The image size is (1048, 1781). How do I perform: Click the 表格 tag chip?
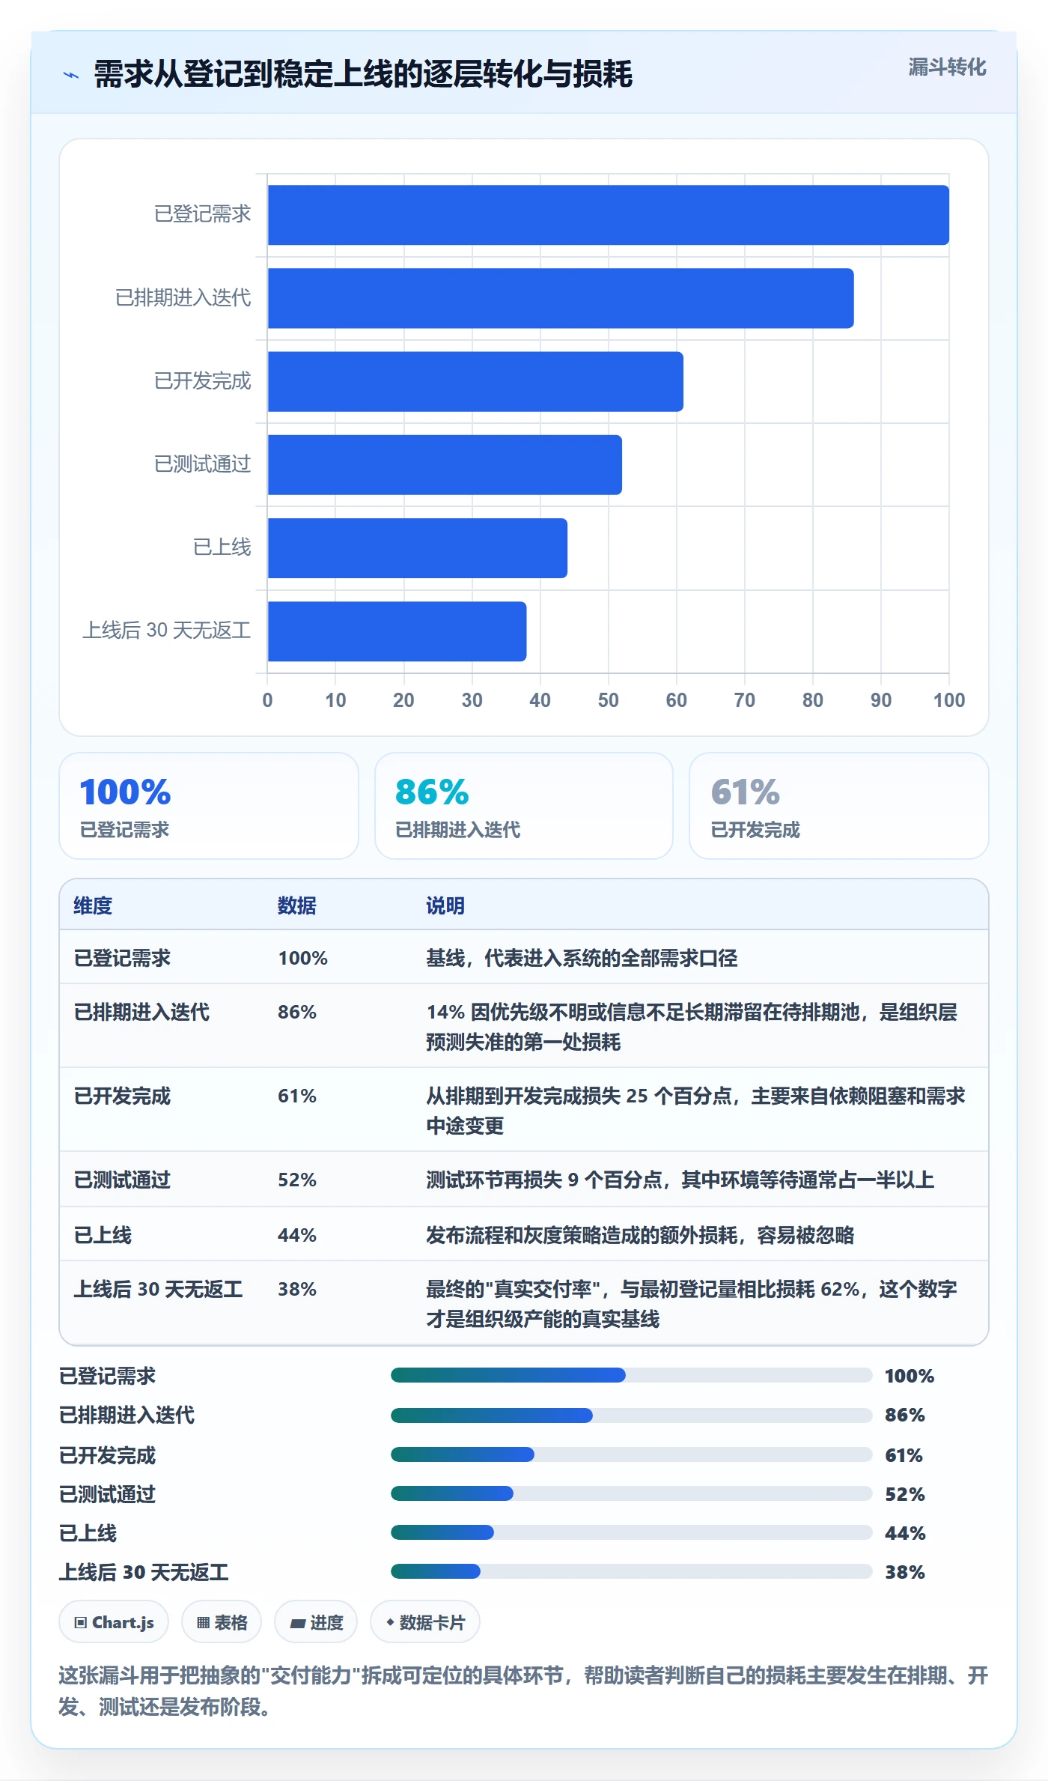tap(222, 1622)
